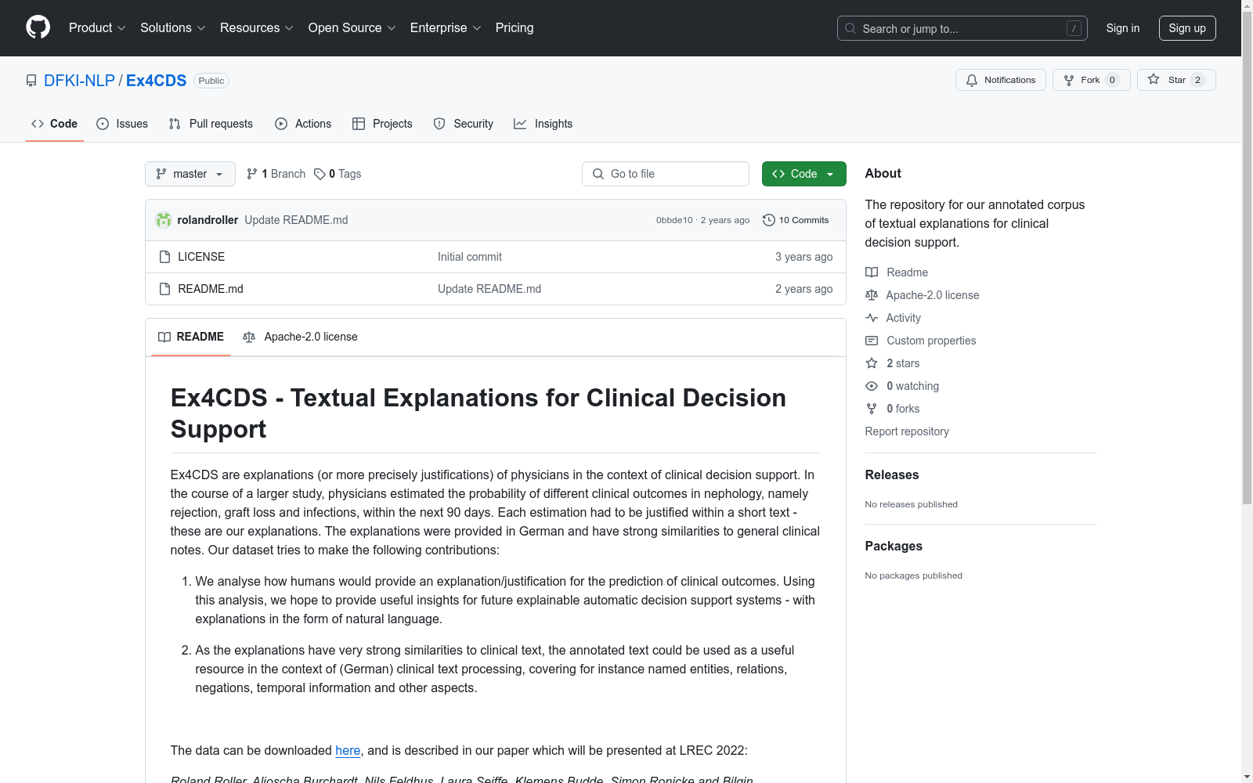Open the Packages heading link
This screenshot has width=1253, height=783.
click(x=894, y=546)
